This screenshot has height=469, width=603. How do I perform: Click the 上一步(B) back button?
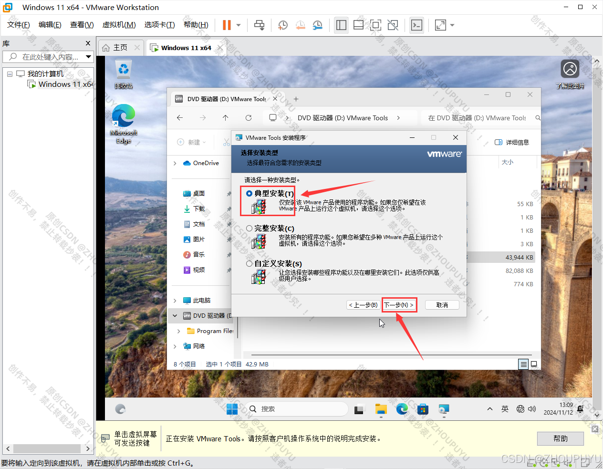(x=363, y=305)
